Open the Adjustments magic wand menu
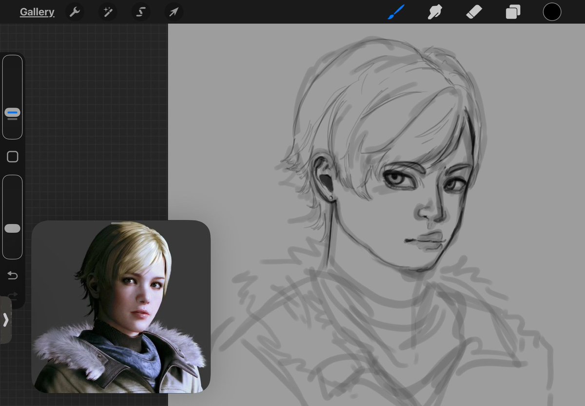Screen dimensions: 585x406 (x=108, y=12)
